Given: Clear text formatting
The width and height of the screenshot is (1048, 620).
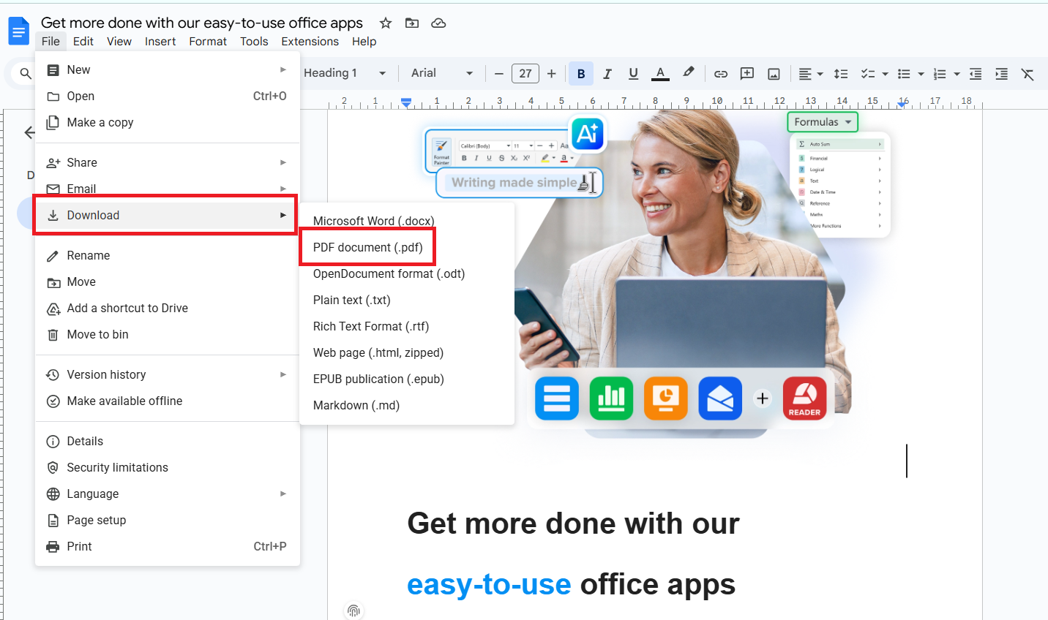Looking at the screenshot, I should coord(1028,73).
